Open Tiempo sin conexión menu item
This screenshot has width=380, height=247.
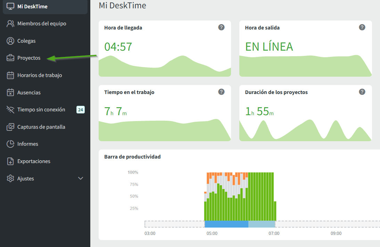pyautogui.click(x=41, y=110)
